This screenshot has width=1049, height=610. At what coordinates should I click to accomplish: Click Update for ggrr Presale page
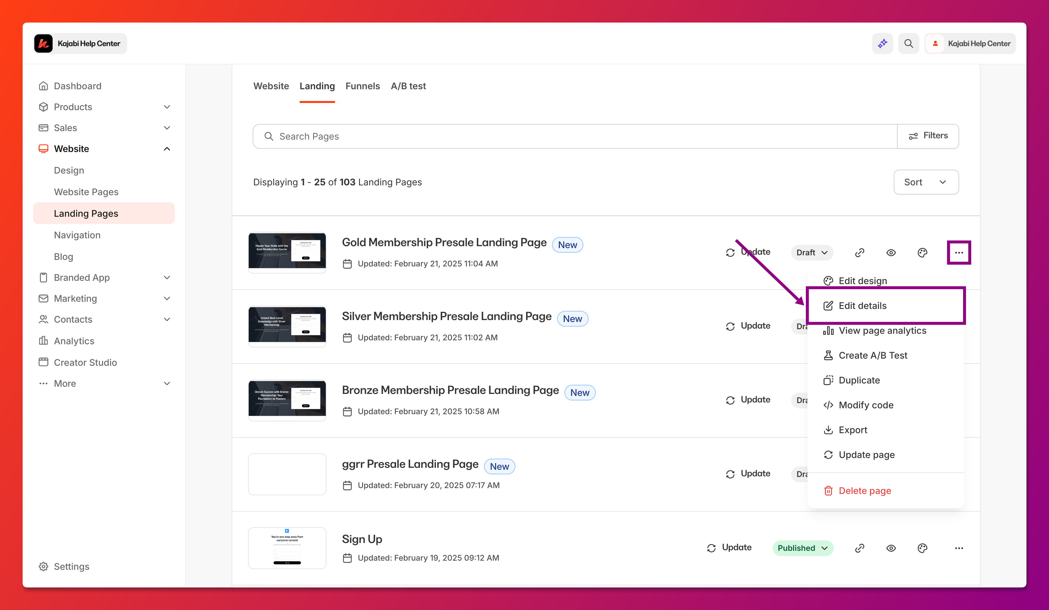[748, 473]
